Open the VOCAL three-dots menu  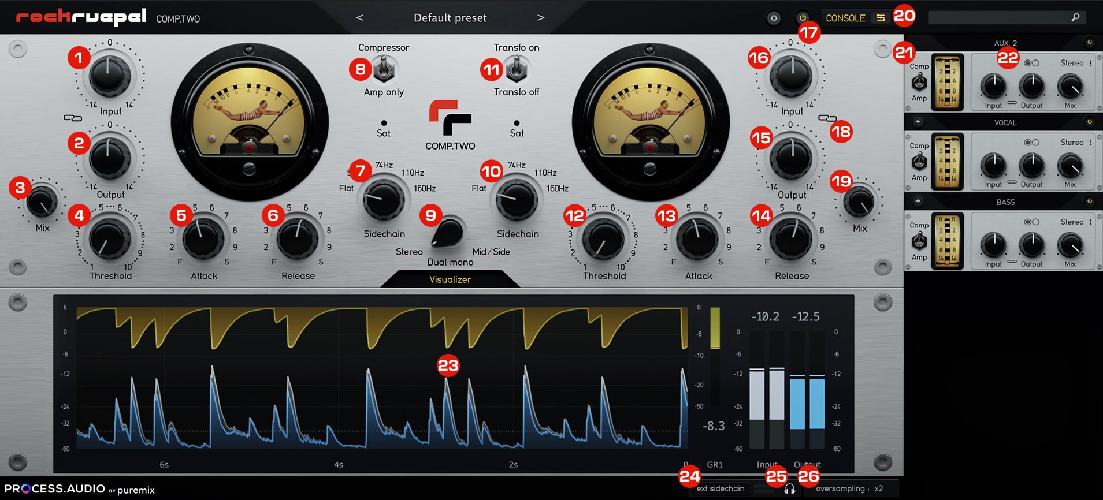[x=1091, y=143]
